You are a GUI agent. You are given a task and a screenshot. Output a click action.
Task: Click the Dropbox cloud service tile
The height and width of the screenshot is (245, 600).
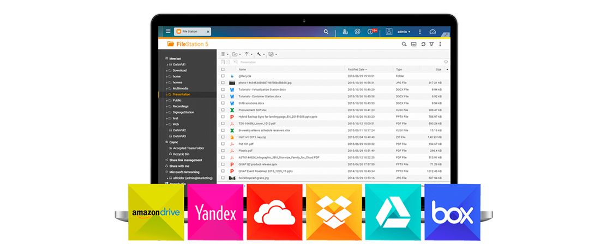334,212
